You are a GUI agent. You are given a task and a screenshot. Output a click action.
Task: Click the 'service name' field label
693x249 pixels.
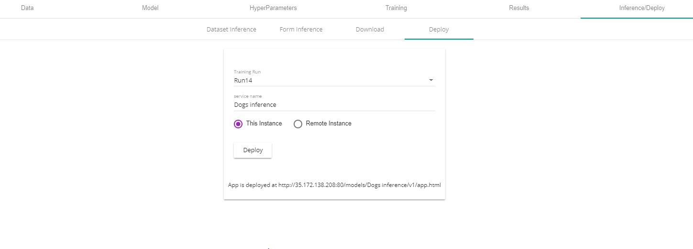248,96
